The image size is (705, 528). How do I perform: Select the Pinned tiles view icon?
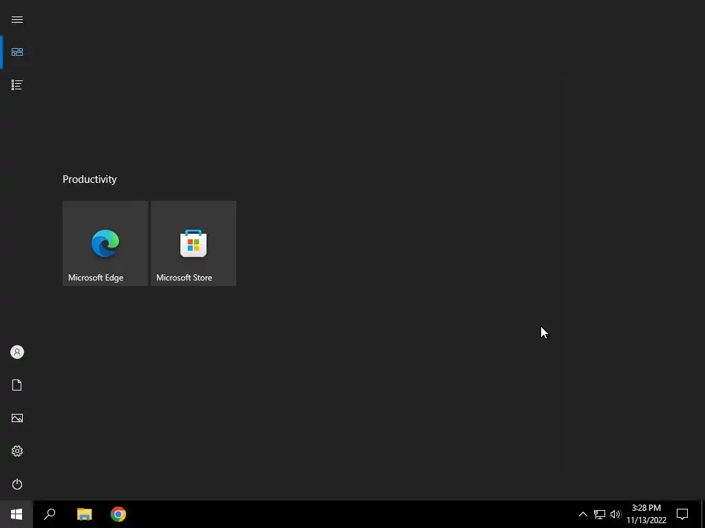point(17,52)
